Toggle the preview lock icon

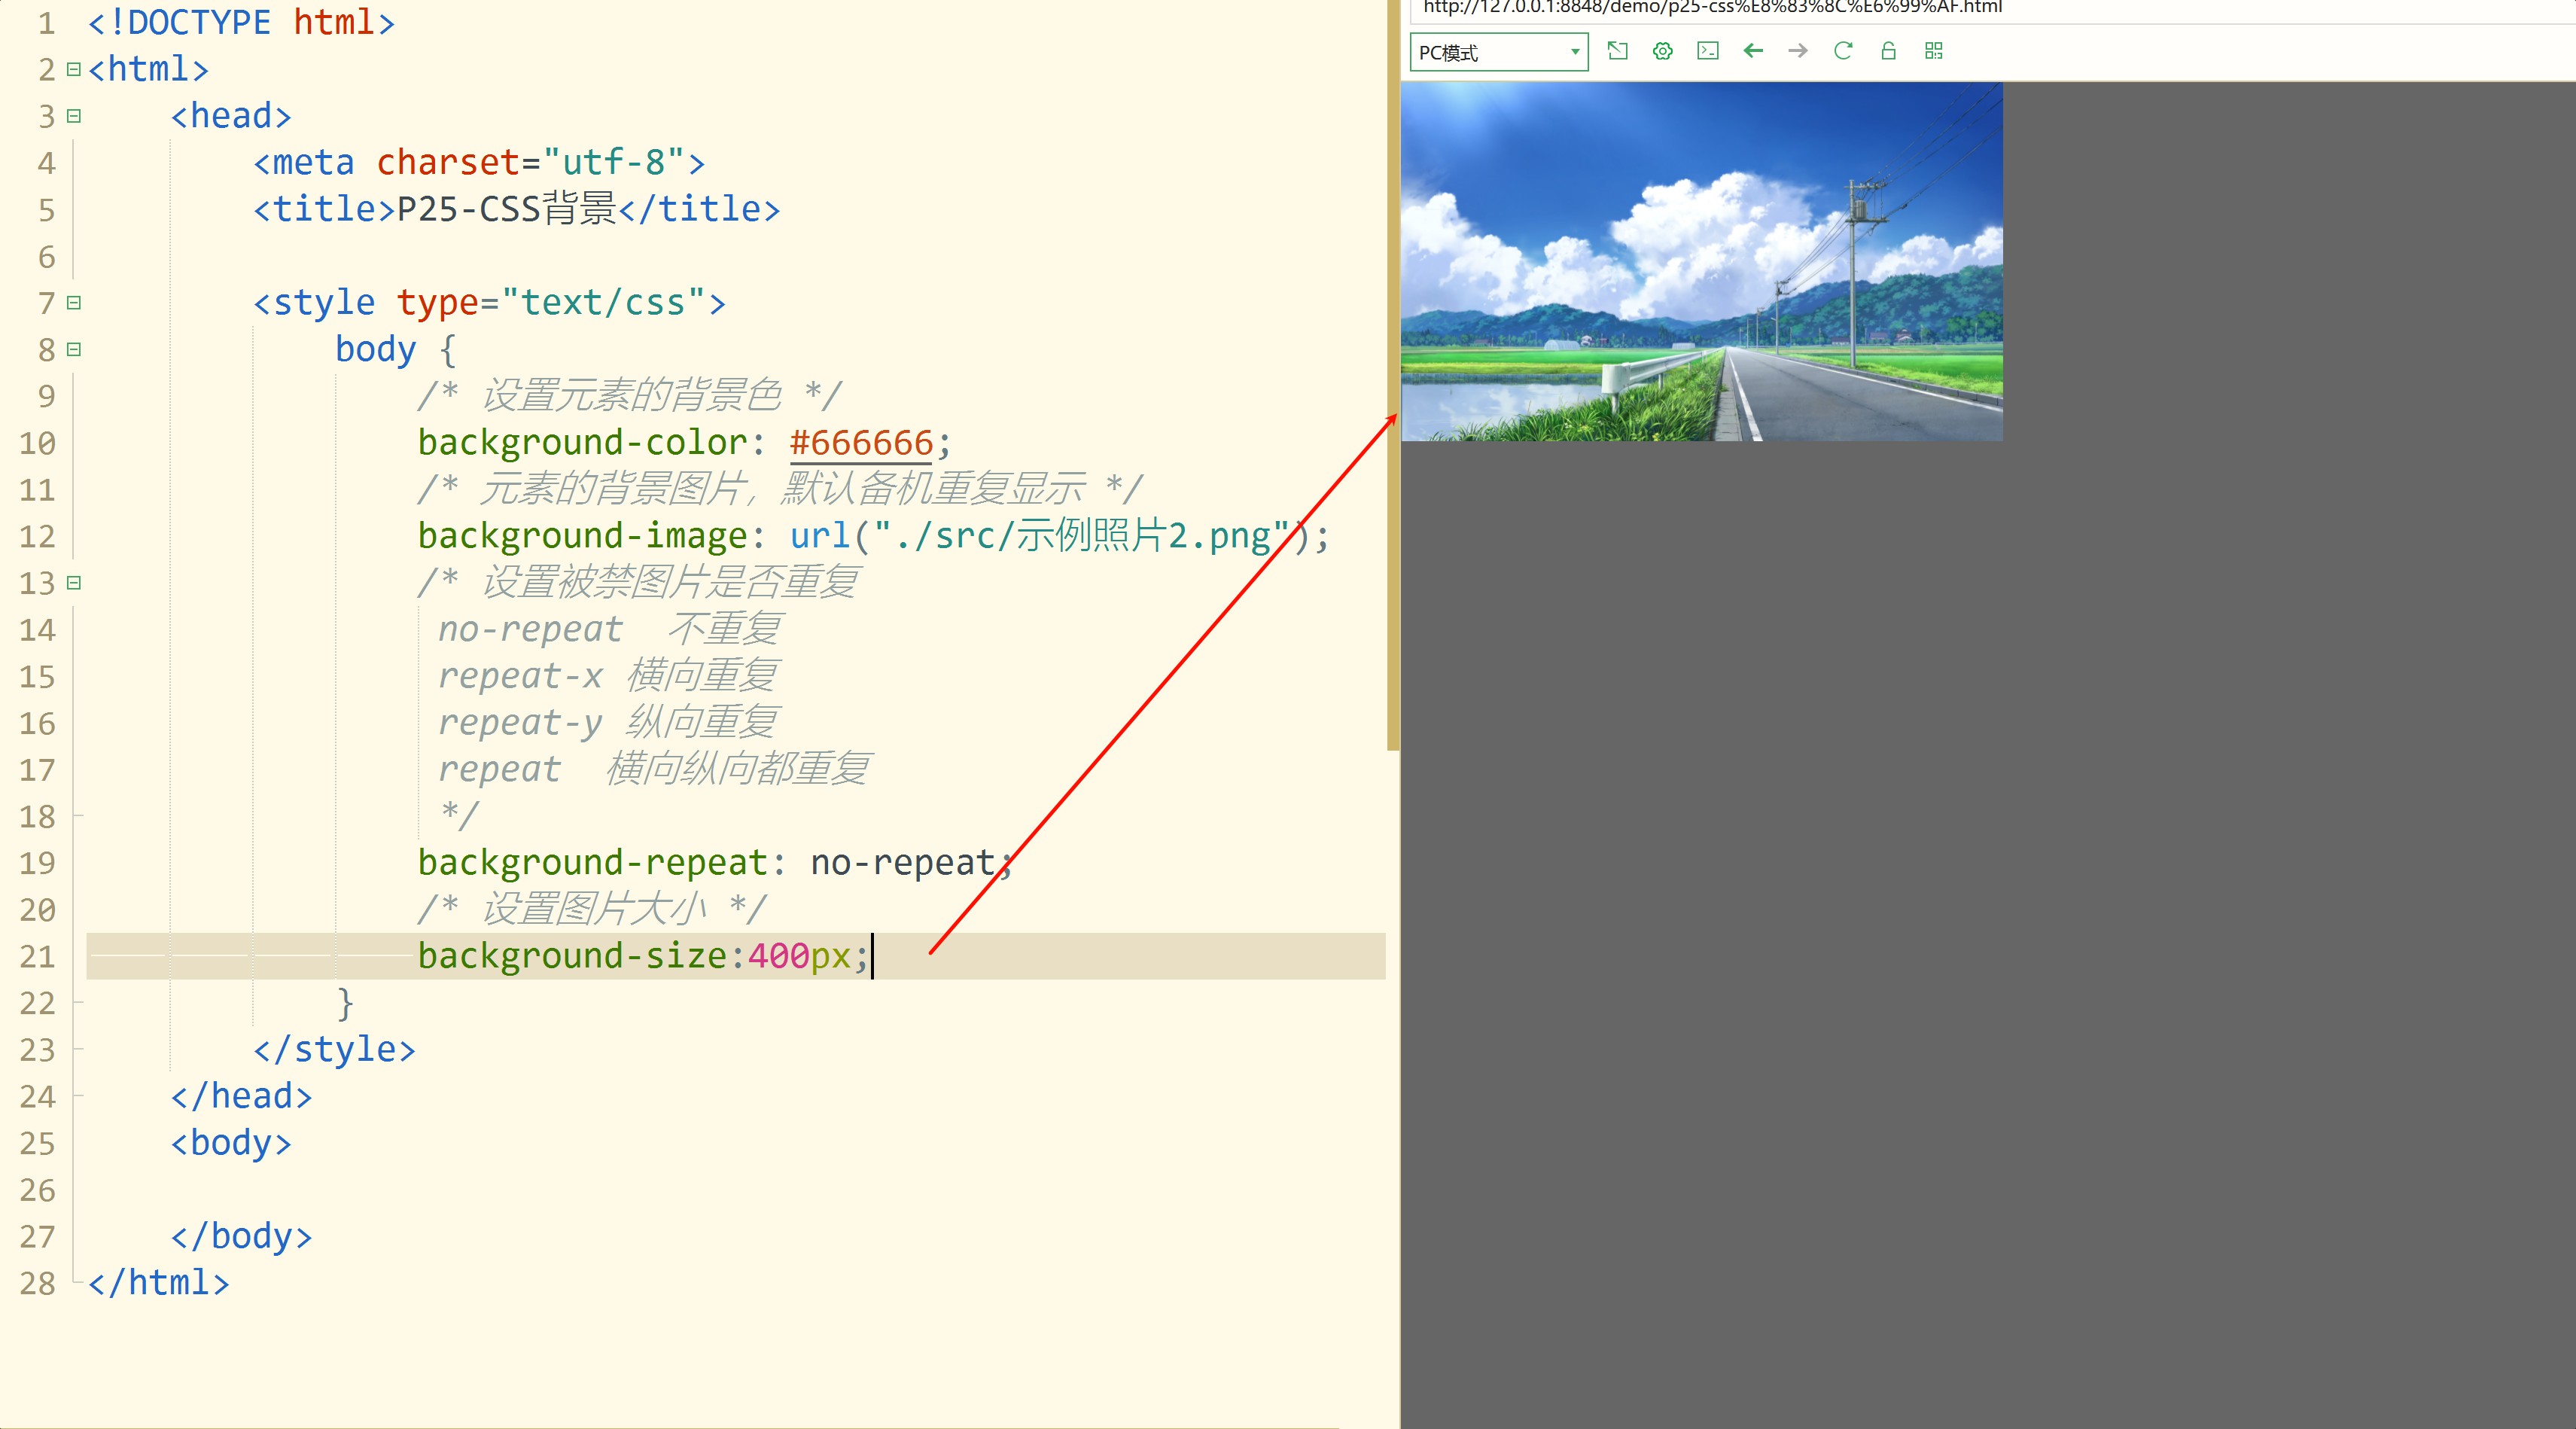(x=1888, y=51)
